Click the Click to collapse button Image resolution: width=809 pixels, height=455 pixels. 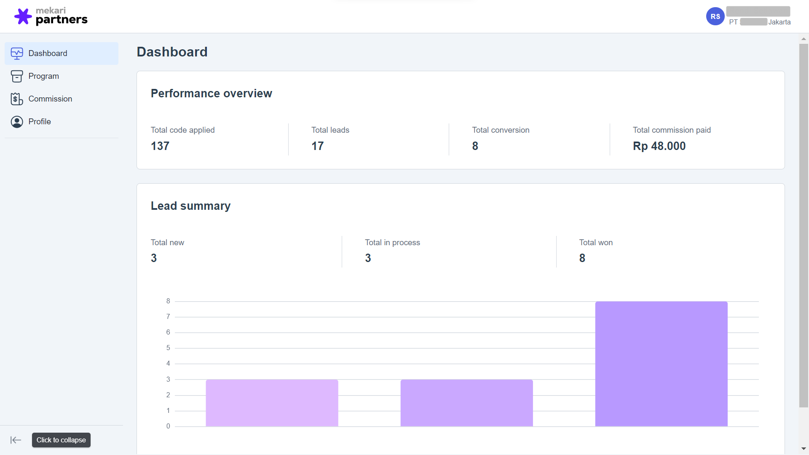(61, 440)
